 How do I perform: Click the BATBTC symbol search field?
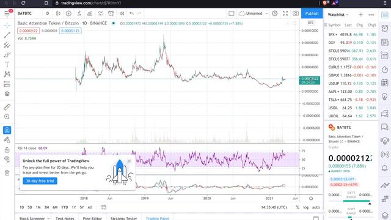tap(24, 13)
